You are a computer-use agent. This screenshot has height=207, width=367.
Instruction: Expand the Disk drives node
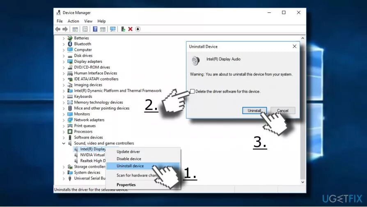(x=64, y=56)
